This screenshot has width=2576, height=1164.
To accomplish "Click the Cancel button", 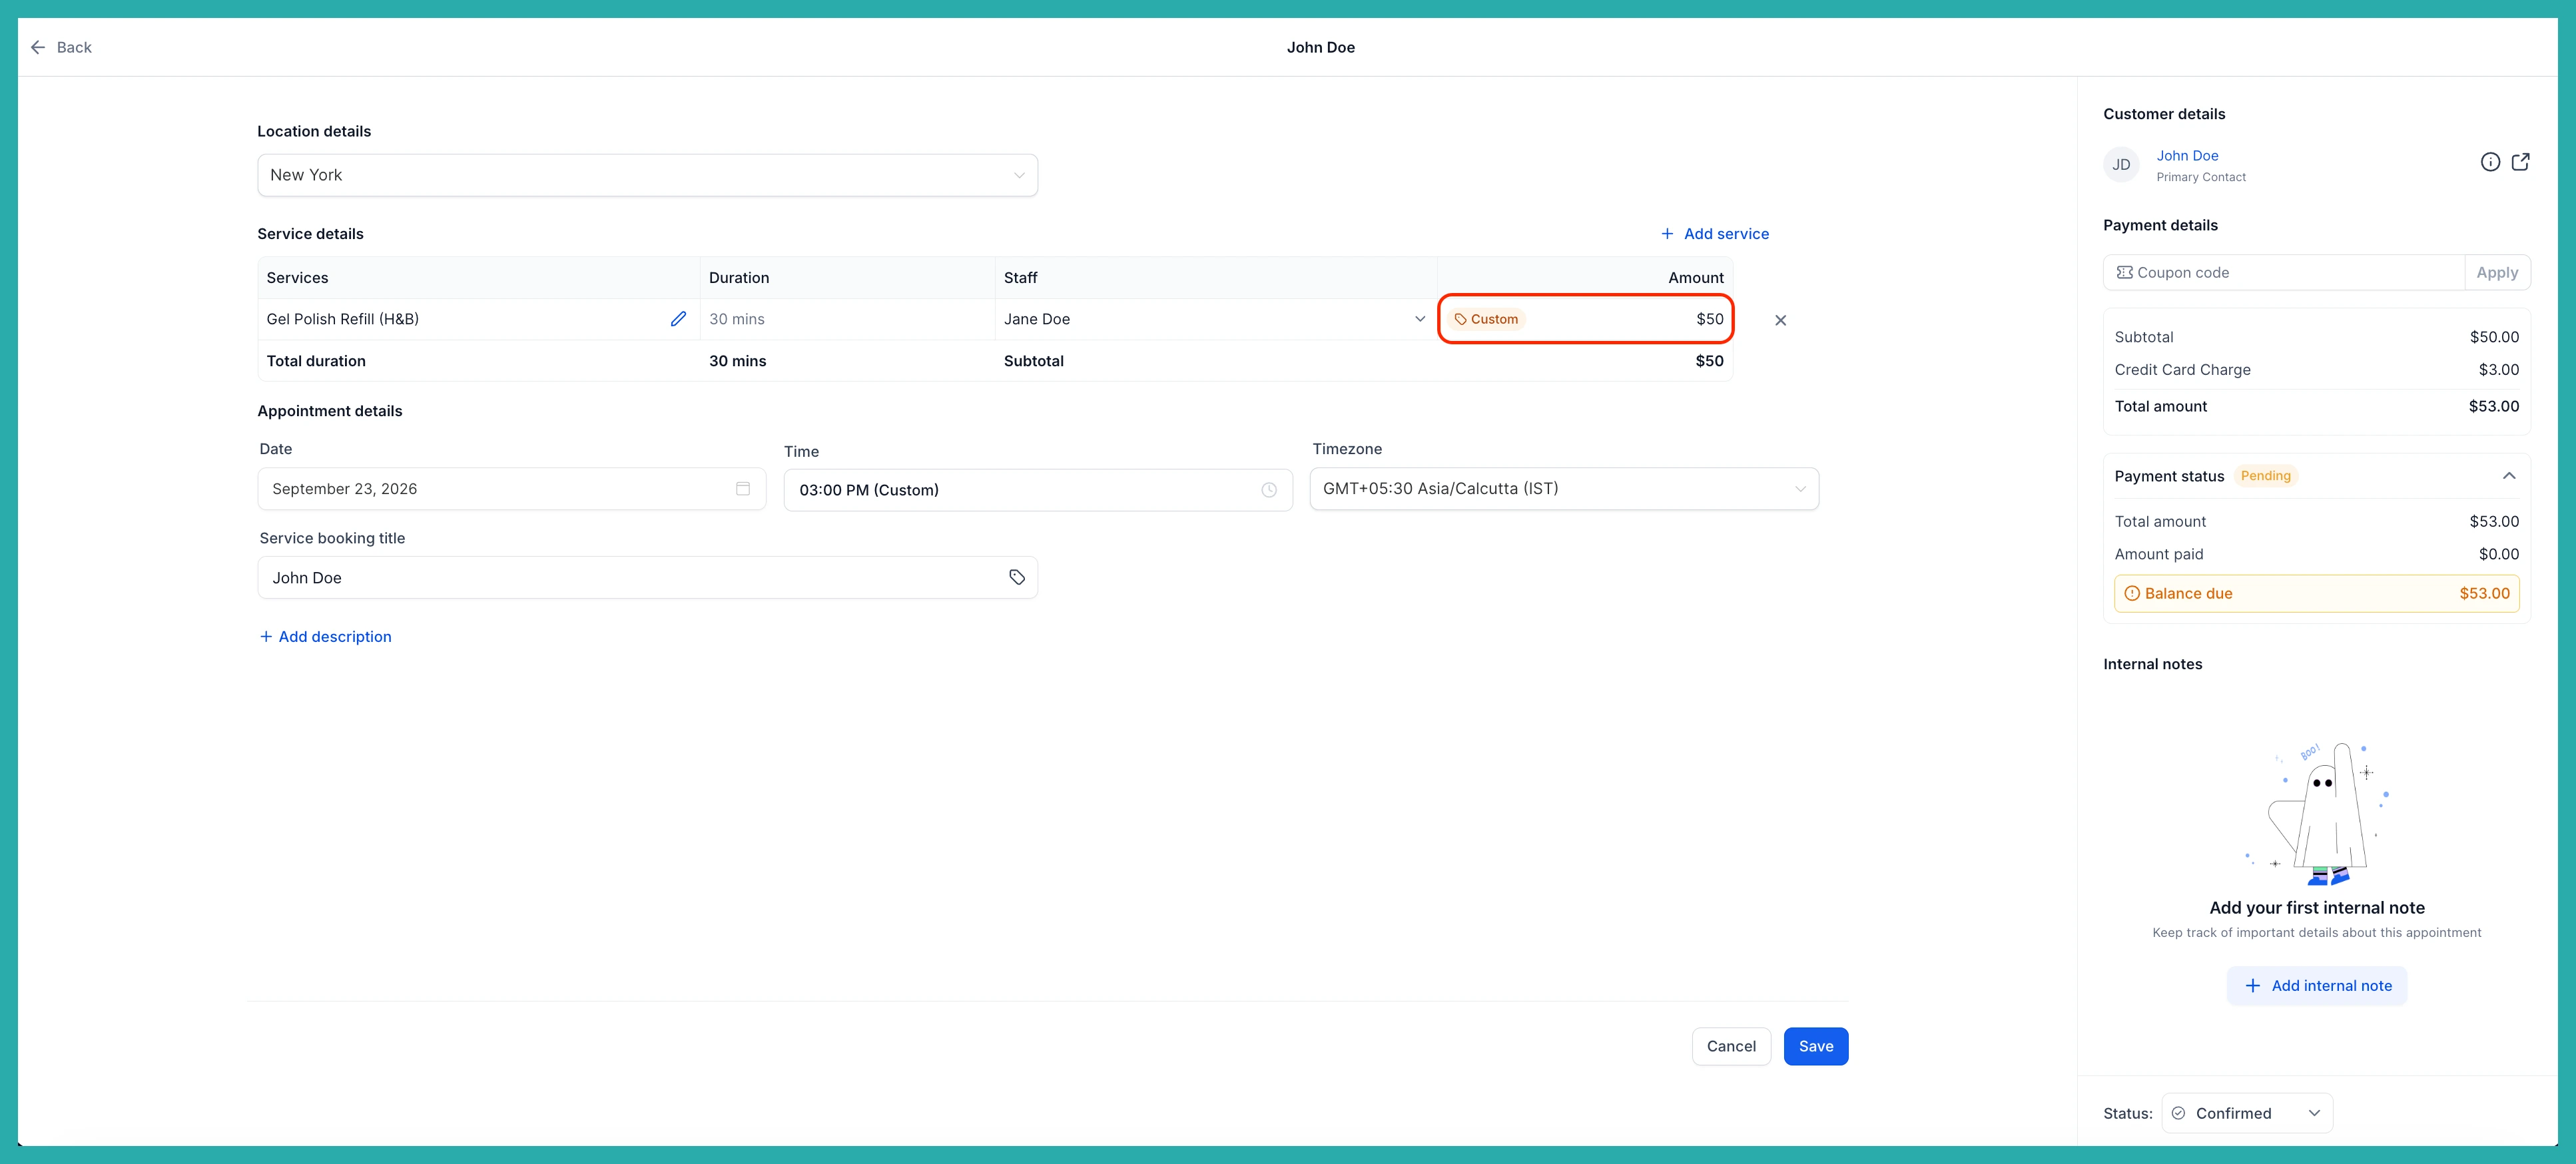I will pos(1731,1046).
